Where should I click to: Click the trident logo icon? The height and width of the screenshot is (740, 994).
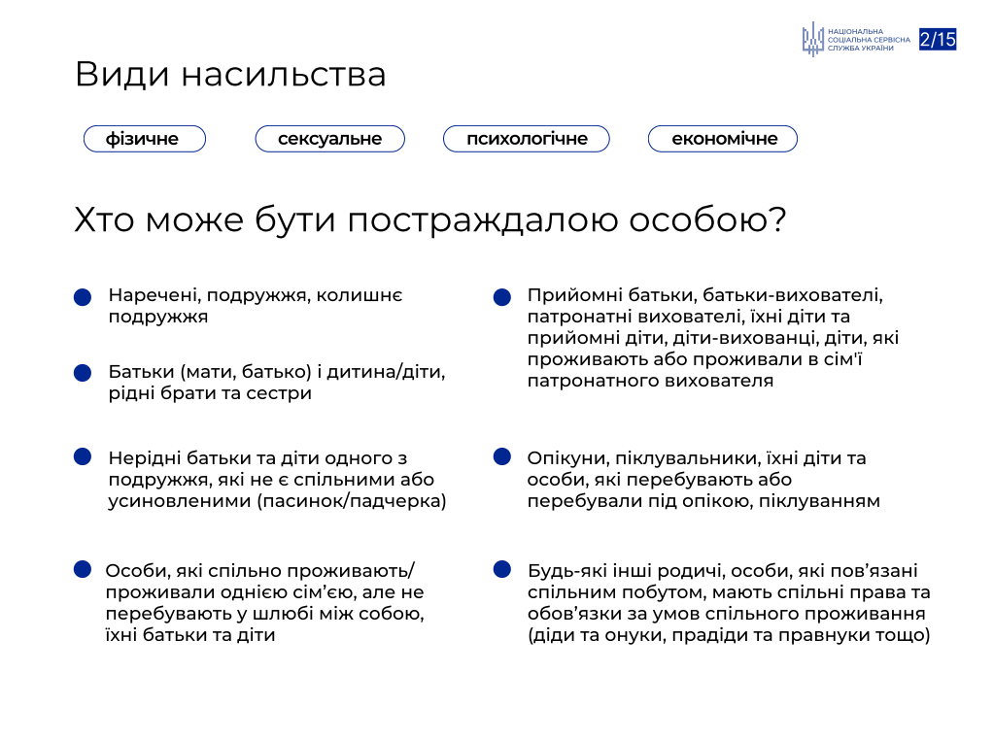tap(812, 39)
